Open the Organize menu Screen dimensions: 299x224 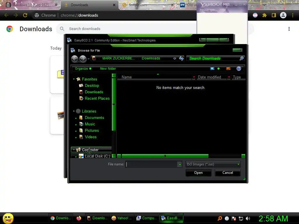pos(83,69)
